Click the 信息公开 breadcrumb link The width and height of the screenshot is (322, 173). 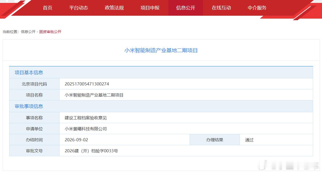point(28,32)
